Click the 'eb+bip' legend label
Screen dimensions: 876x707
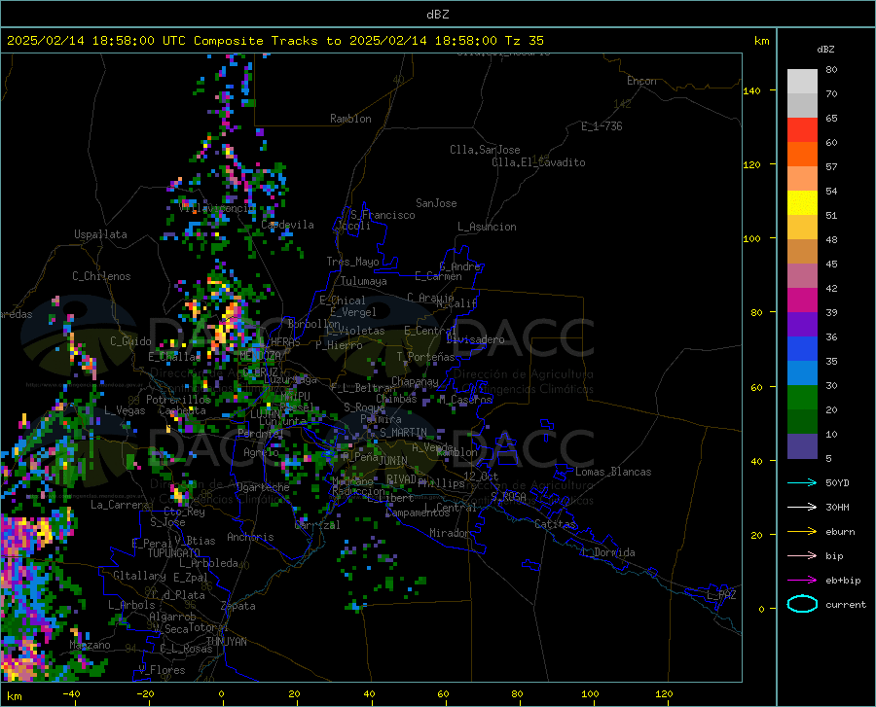click(x=843, y=581)
